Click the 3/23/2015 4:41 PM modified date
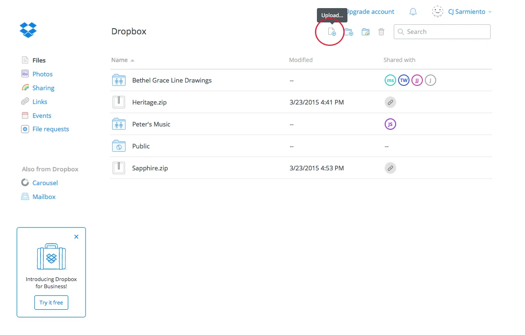Viewport: 525px width, 335px height. tap(316, 103)
